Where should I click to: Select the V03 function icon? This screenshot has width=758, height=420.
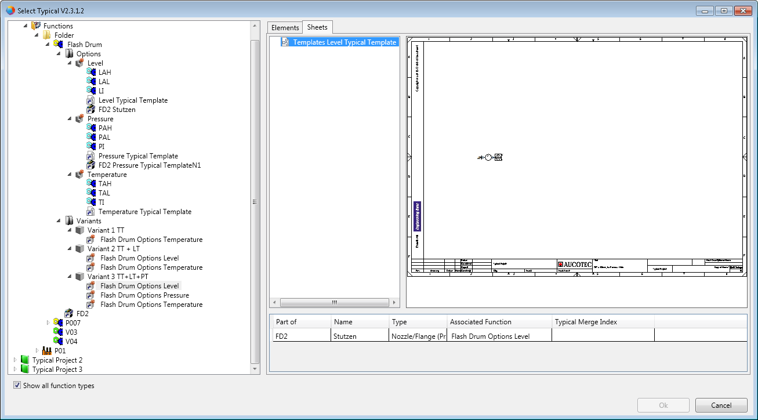tap(58, 332)
